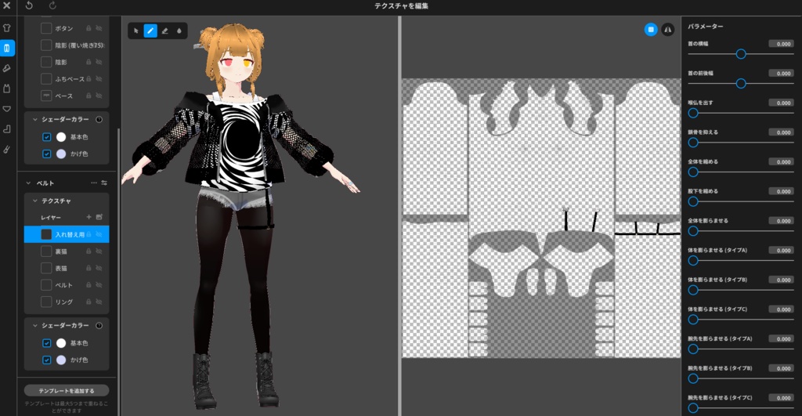Viewport: 802px width, 416px height.
Task: Uncheck 基本色 checkbox in ベルト シェーダーカラー
Action: [46, 343]
